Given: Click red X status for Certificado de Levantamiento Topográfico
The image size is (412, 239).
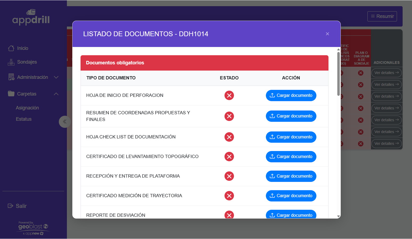Looking at the screenshot, I should (229, 157).
